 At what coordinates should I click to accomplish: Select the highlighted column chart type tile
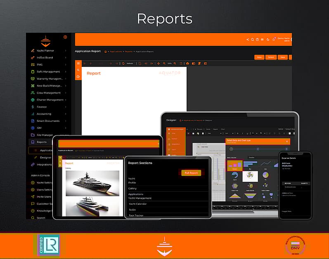click(235, 165)
